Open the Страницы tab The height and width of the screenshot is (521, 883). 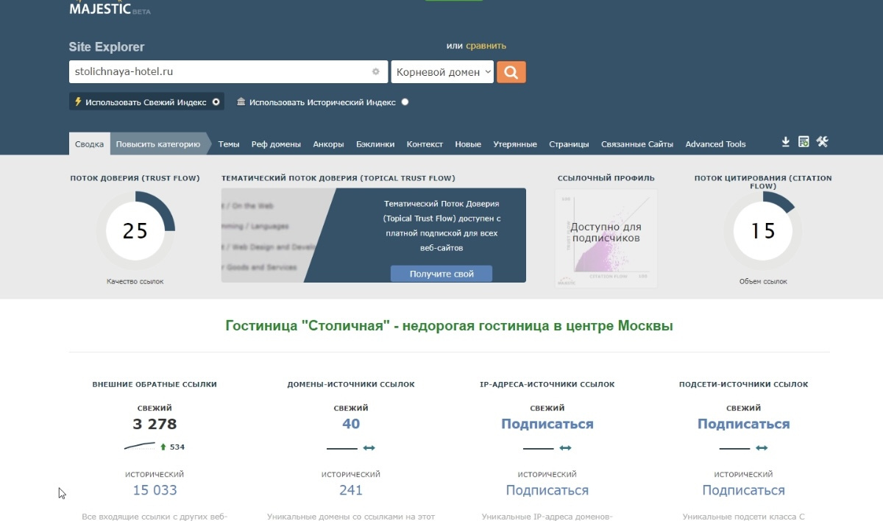569,144
